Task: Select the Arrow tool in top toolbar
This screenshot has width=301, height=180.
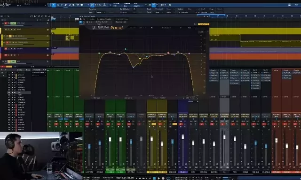Action: tap(54, 5)
